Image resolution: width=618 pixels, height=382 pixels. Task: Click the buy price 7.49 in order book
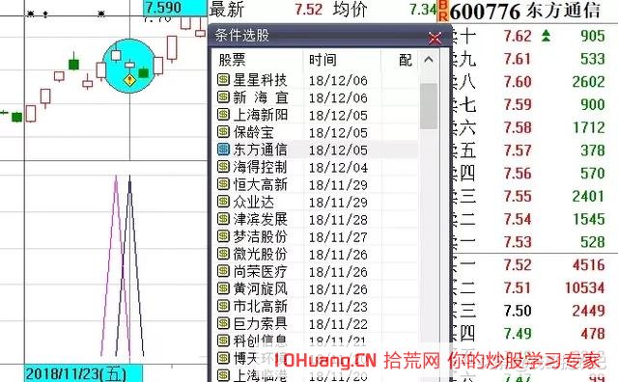(518, 333)
